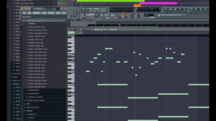Screen dimensions: 216x121
Task: Toggle bottom-left LED in the recording panel
Action: pyautogui.click(x=120, y=17)
